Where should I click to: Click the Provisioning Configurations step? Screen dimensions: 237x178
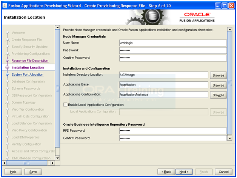pyautogui.click(x=31, y=54)
